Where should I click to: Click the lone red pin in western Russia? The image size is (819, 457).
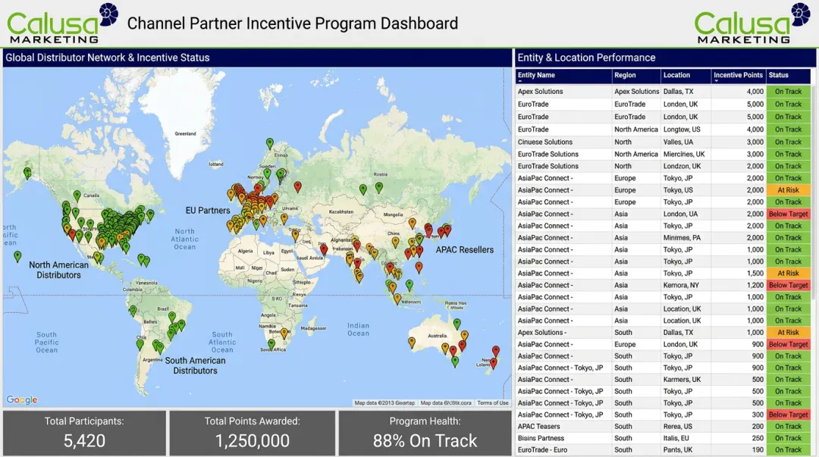click(298, 186)
